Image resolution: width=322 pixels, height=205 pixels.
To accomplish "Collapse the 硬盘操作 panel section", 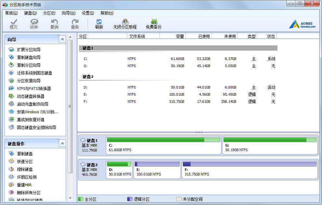I will pyautogui.click(x=62, y=143).
